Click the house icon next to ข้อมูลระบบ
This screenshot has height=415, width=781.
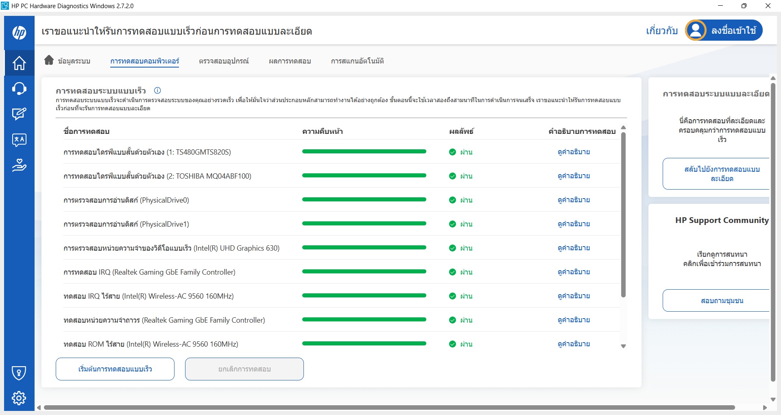(49, 60)
